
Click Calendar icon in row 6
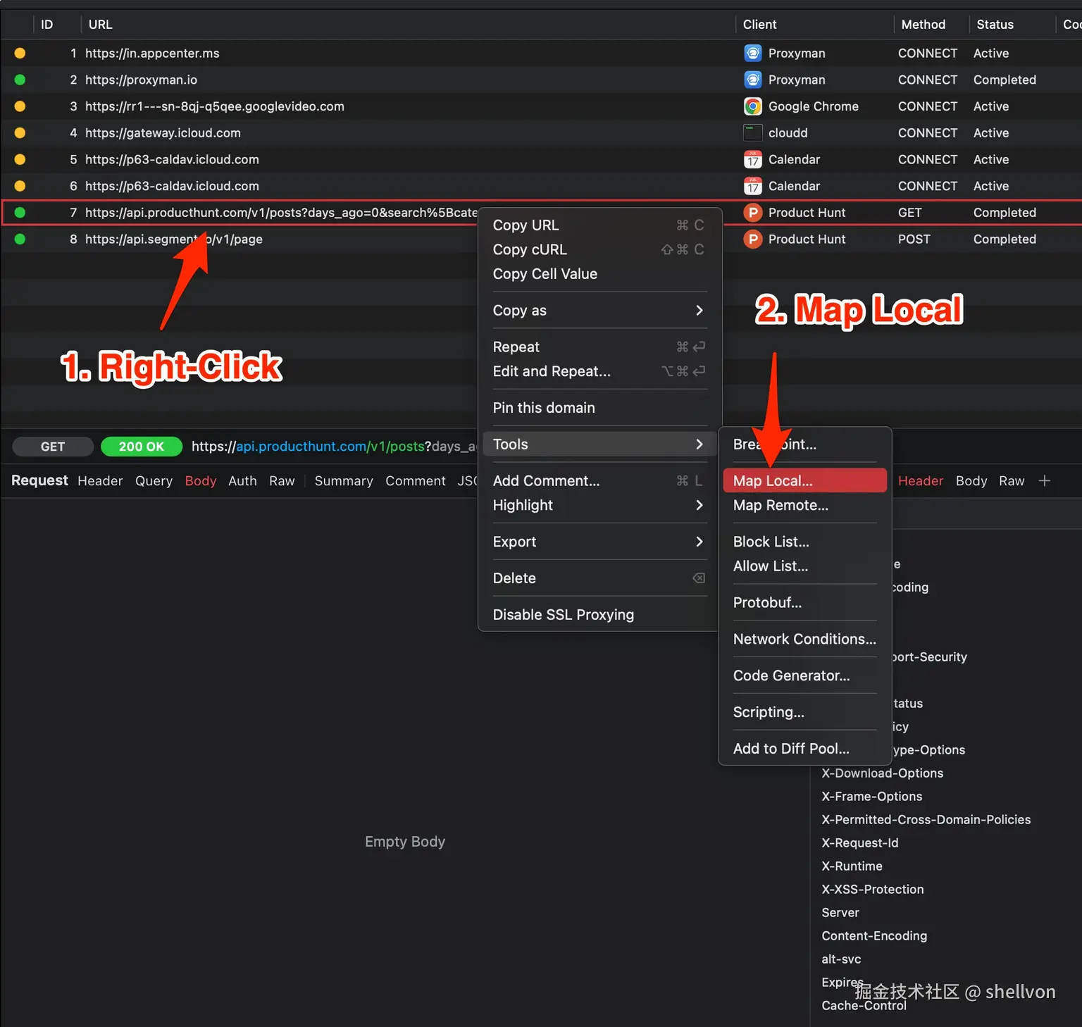753,186
